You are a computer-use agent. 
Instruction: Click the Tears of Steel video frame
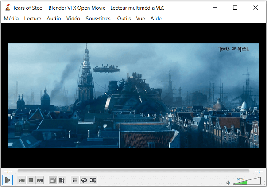(x=133, y=95)
